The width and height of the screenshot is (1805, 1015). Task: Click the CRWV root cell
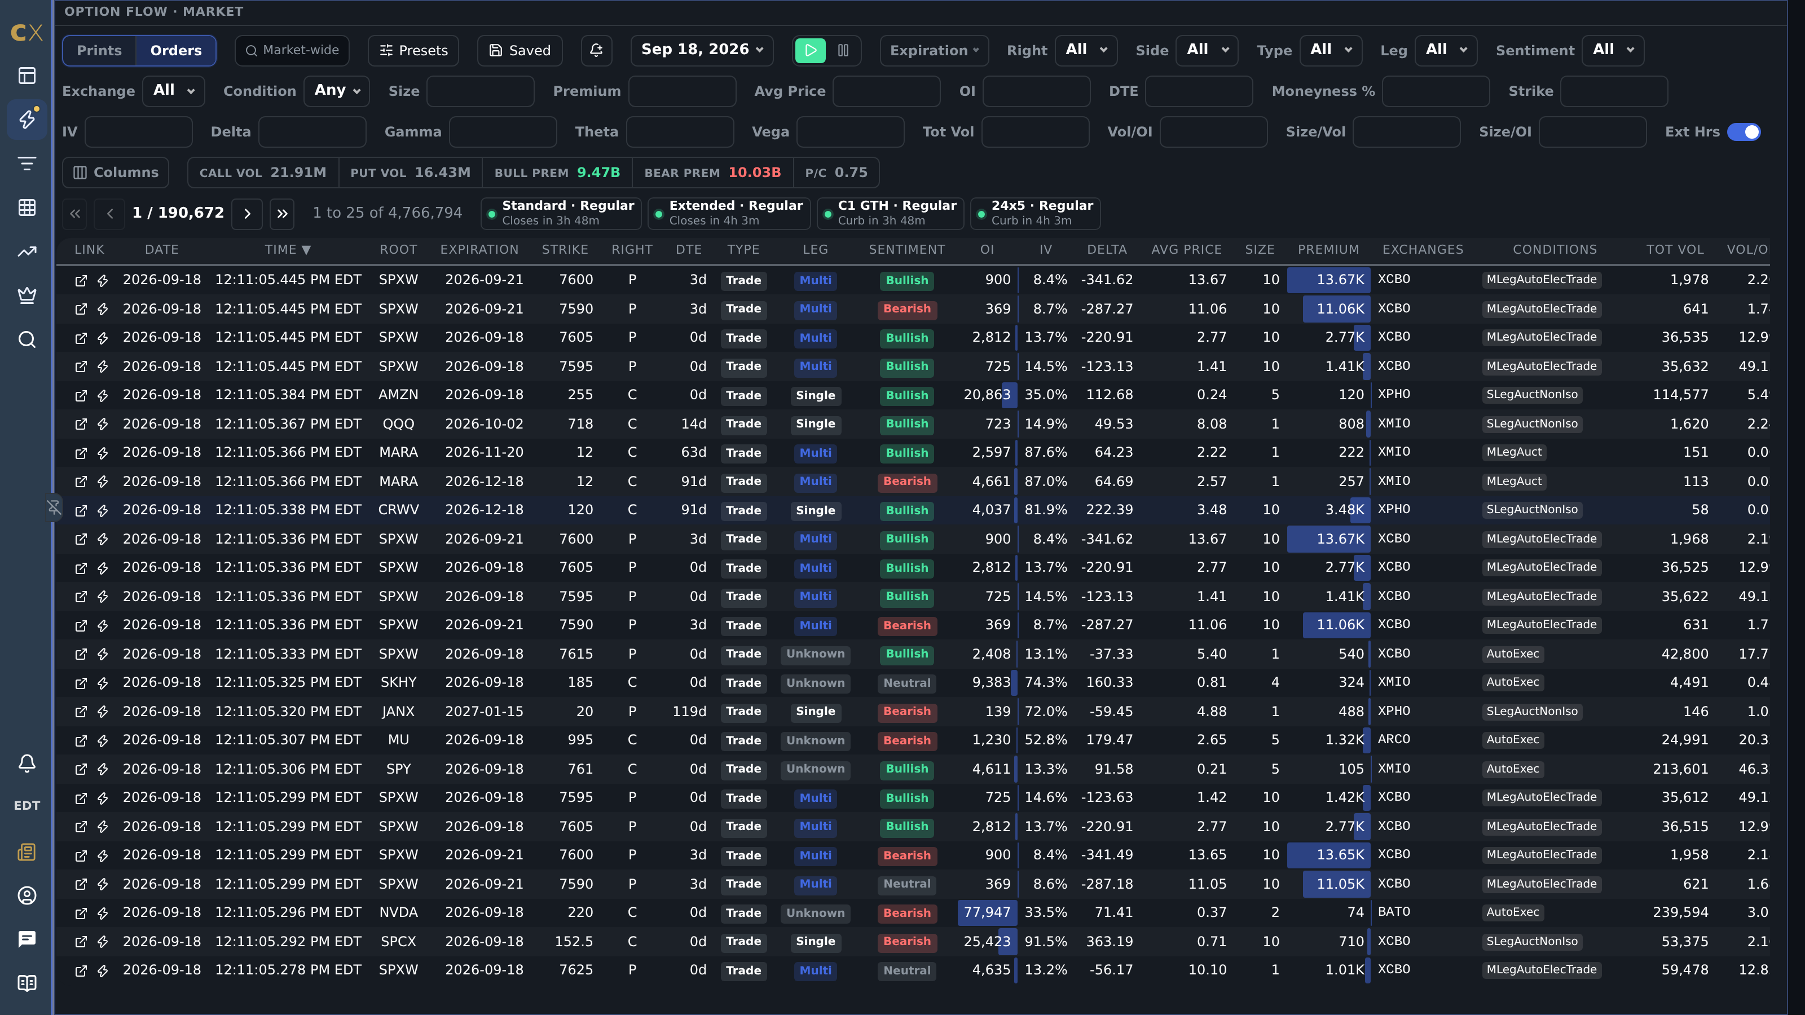[398, 510]
